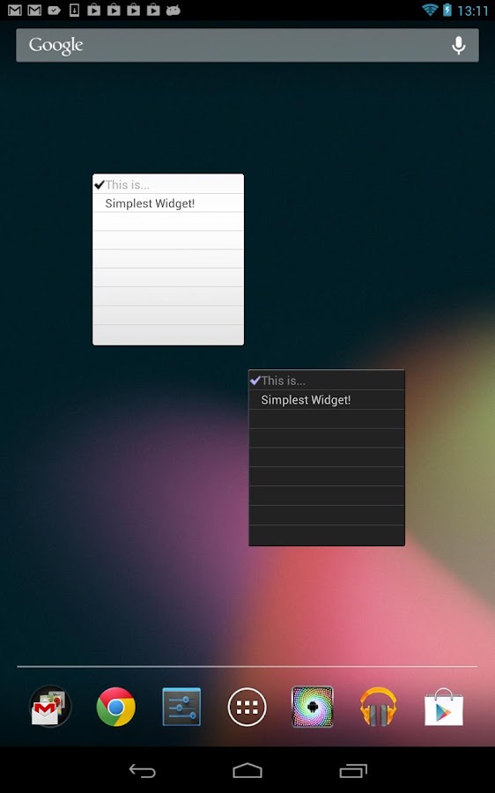The image size is (495, 793).
Task: Open the Gmail folder in the dock
Action: [x=50, y=707]
